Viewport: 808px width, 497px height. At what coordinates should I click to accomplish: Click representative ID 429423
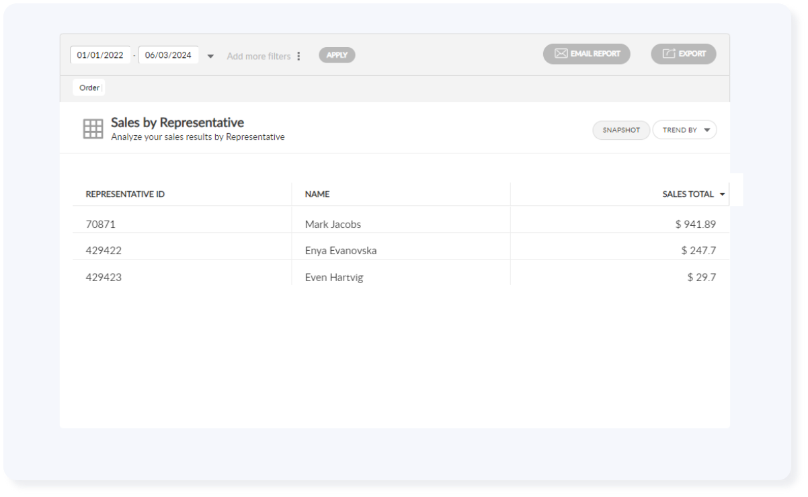104,277
